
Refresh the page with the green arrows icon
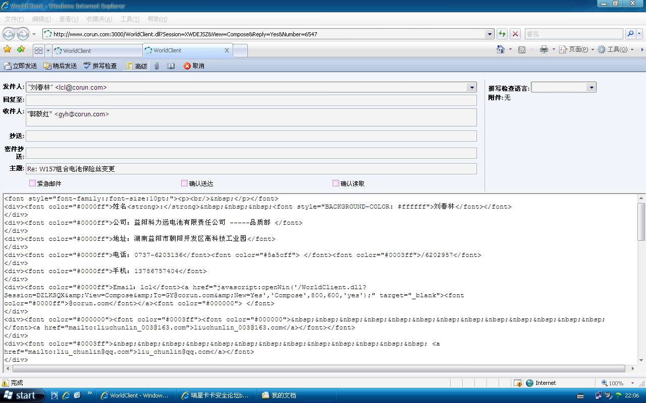pos(502,34)
